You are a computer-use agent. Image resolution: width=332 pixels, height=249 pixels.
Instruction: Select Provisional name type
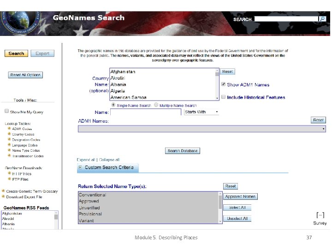coord(148,214)
